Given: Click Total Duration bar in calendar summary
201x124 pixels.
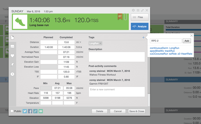Looking at the screenshot, I should (x=183, y=30).
